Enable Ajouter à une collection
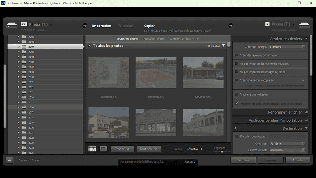This screenshot has width=316, height=178. [236, 94]
